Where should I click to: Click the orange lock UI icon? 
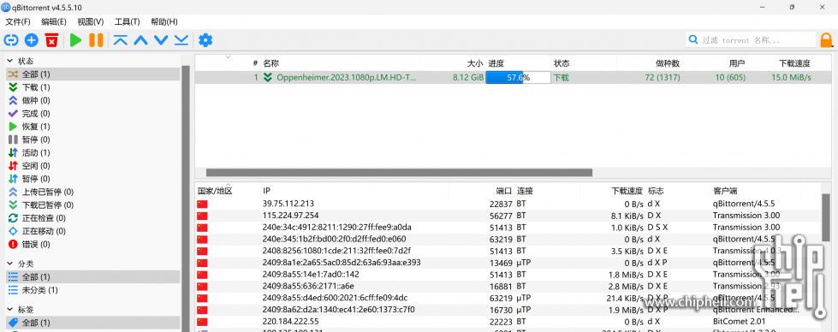click(827, 40)
